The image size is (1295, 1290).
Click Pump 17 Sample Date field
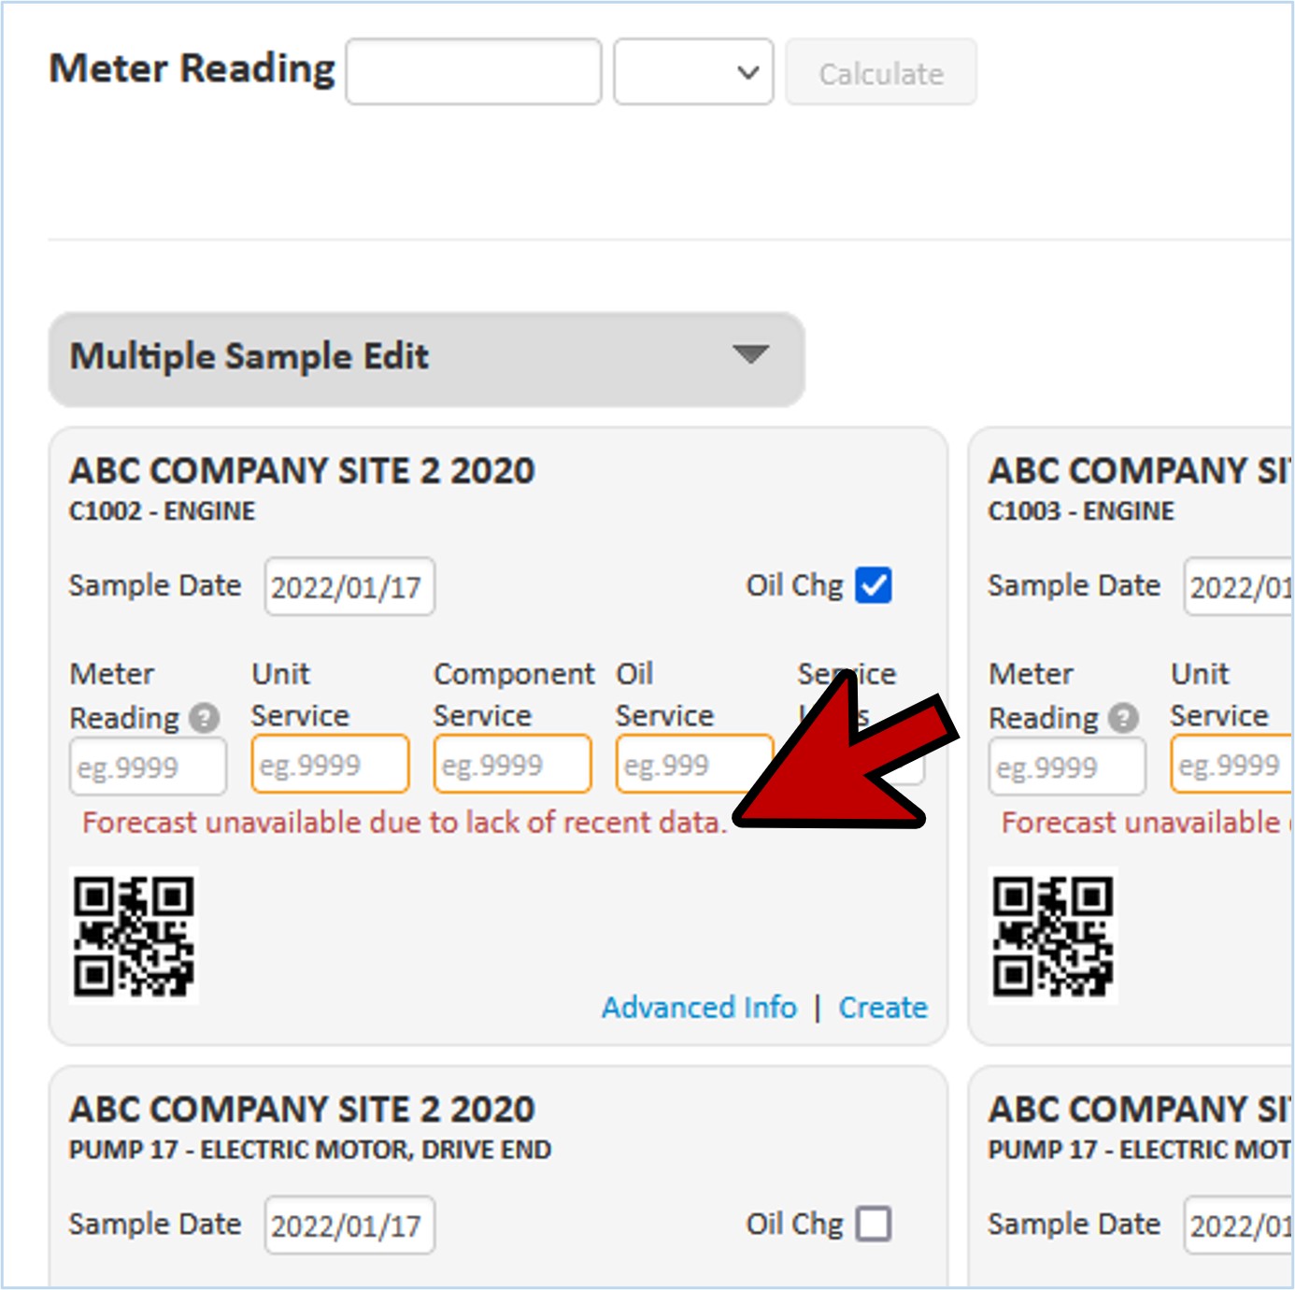[x=349, y=1225]
